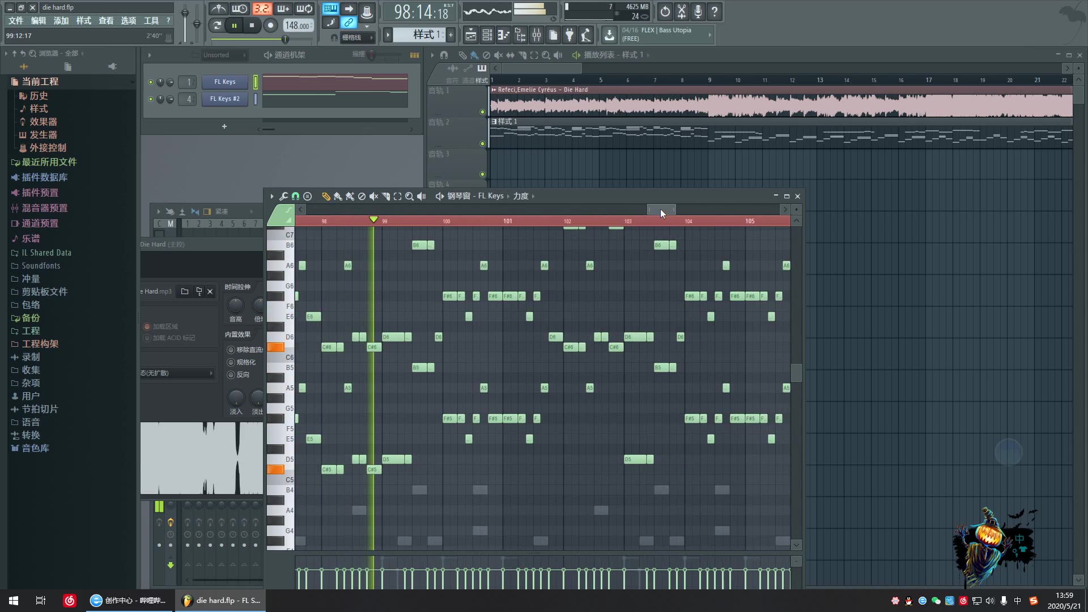Mute 音轨 1 with green LED
The height and width of the screenshot is (612, 1088).
click(482, 112)
